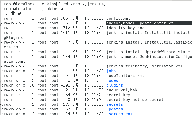Click jenkins.install.UpgradeWizard.state file name
This screenshot has width=192, height=115.
148,52
